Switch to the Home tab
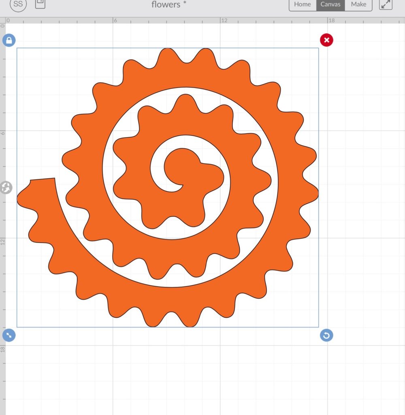 click(x=303, y=4)
